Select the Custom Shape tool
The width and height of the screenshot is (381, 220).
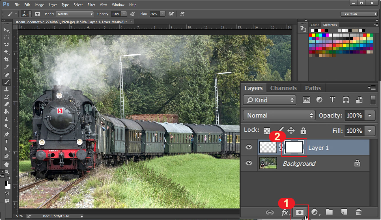(x=7, y=156)
